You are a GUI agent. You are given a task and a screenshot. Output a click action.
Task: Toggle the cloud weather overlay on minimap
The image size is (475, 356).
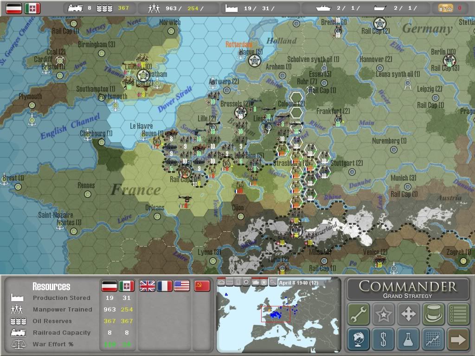[221, 282]
